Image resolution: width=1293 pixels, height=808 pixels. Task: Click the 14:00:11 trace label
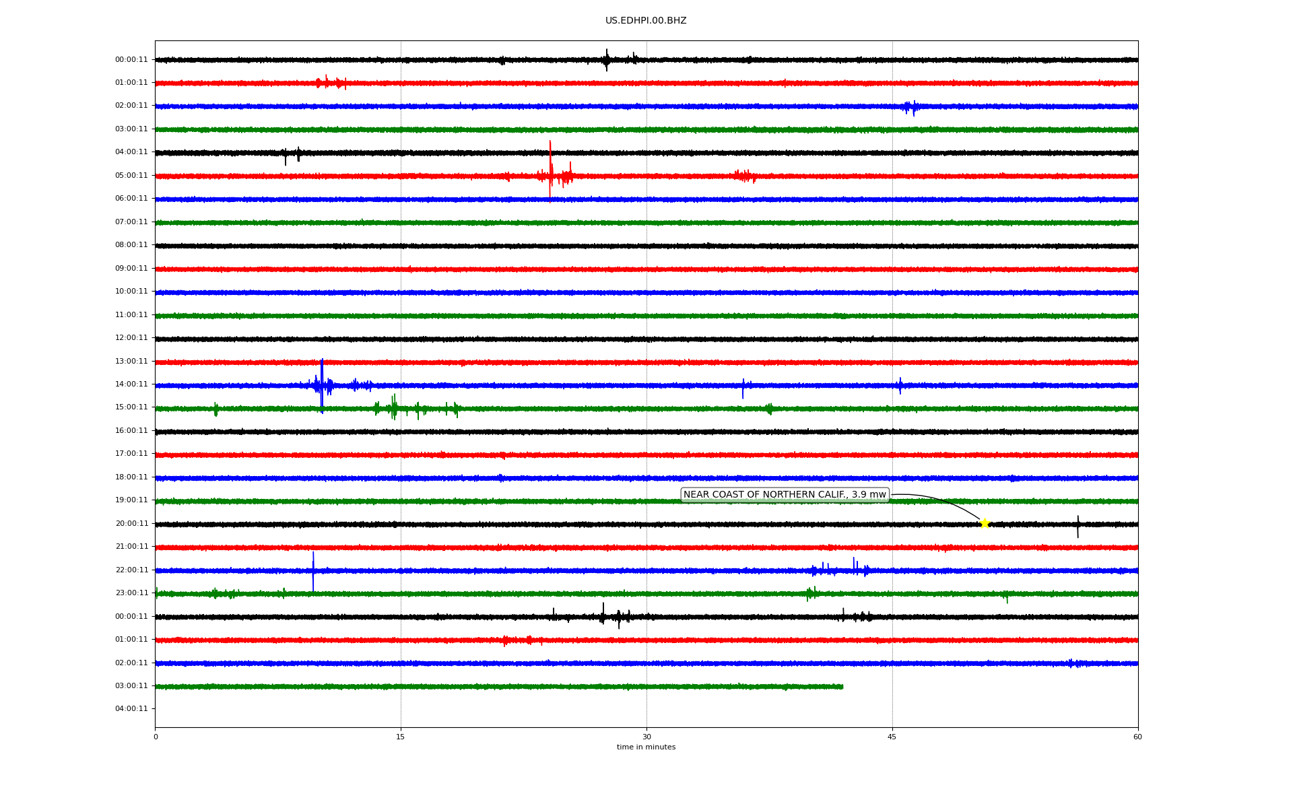point(131,384)
